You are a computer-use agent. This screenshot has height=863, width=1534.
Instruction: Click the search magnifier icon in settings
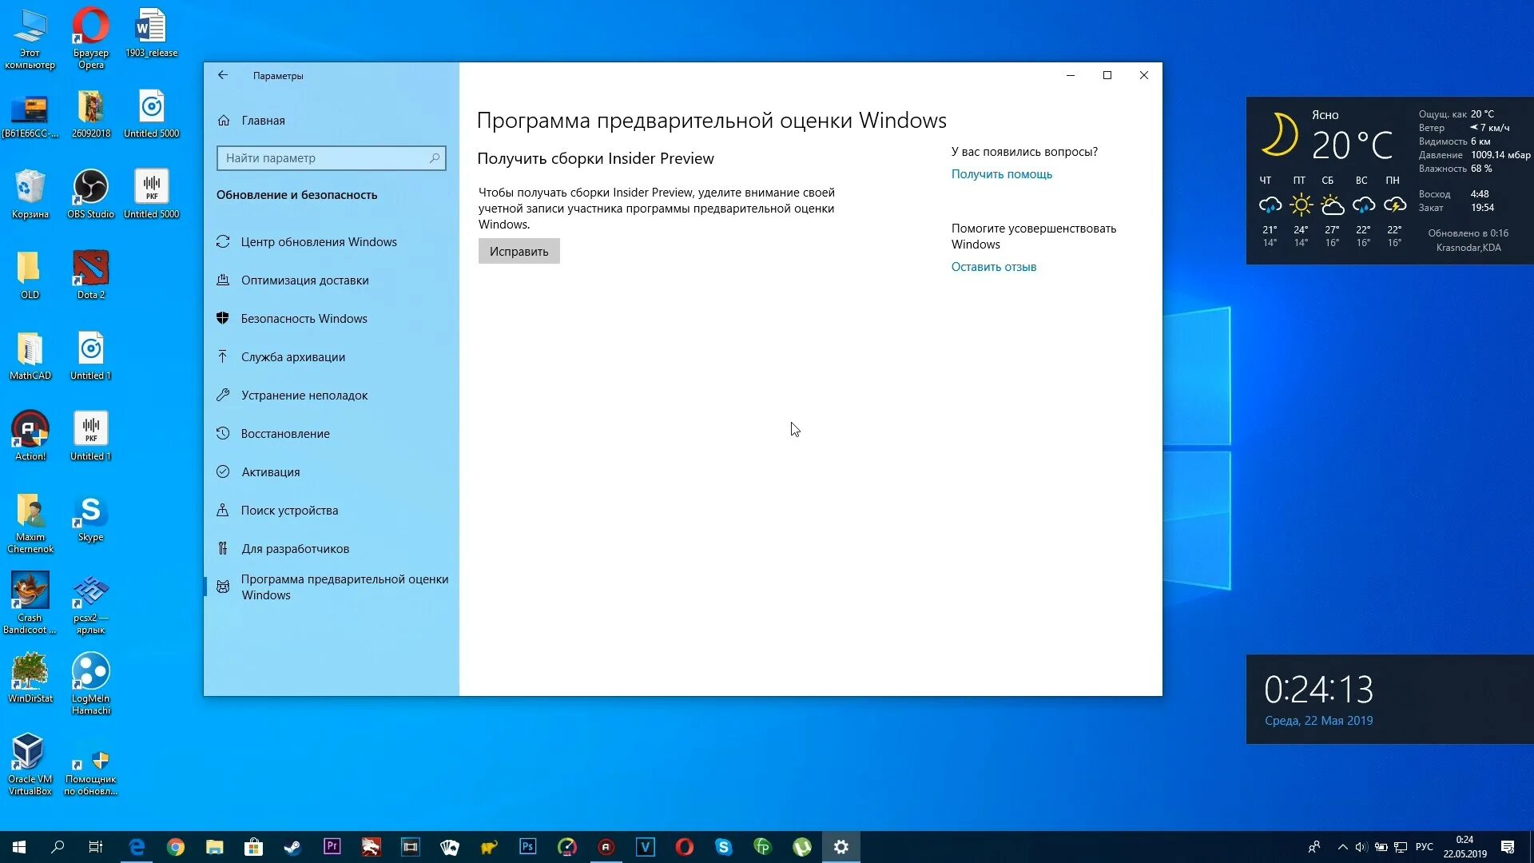pos(434,158)
